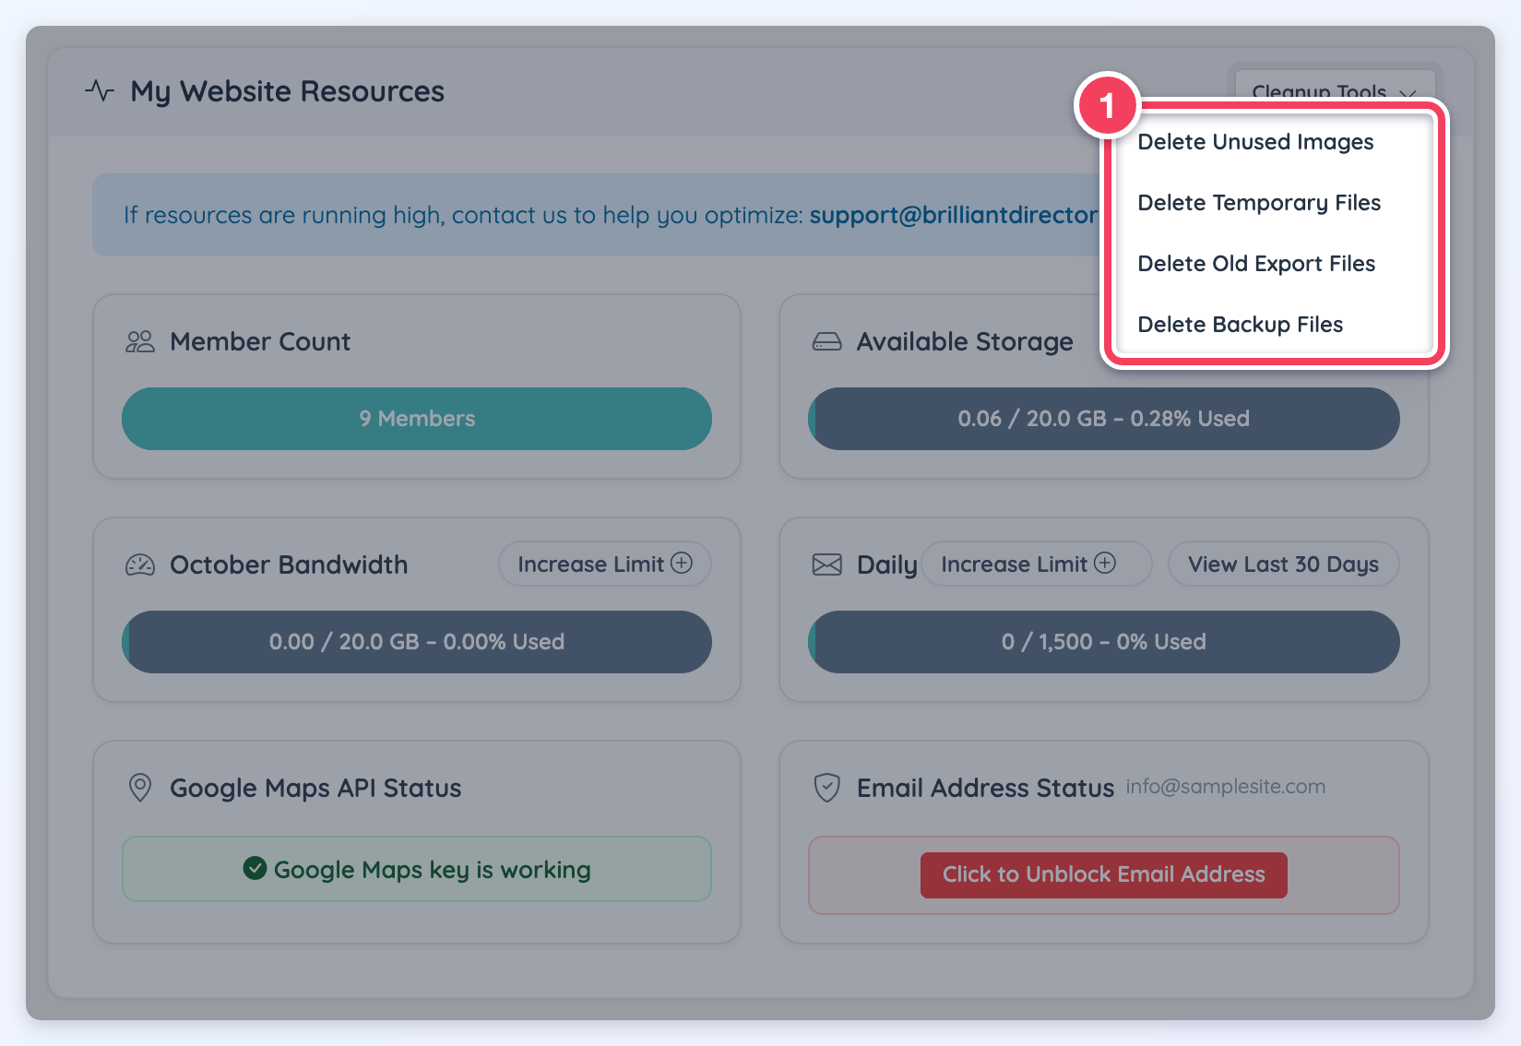Click the Google Maps key is working status
Viewport: 1521px width, 1046px height.
417,869
